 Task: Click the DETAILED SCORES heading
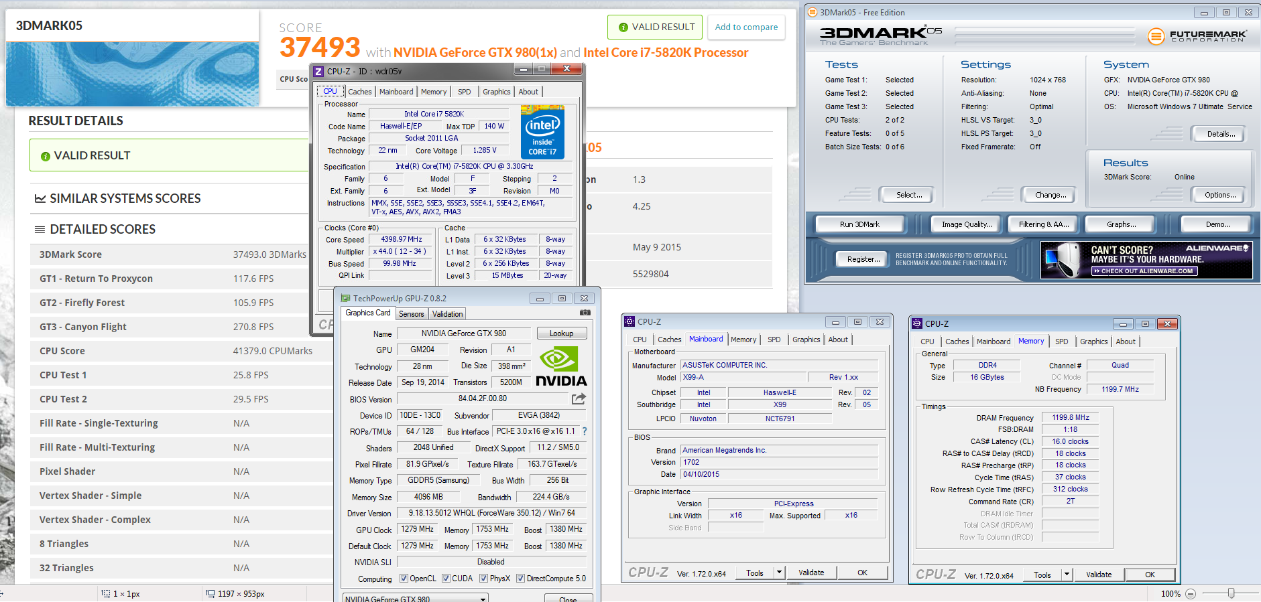[103, 230]
